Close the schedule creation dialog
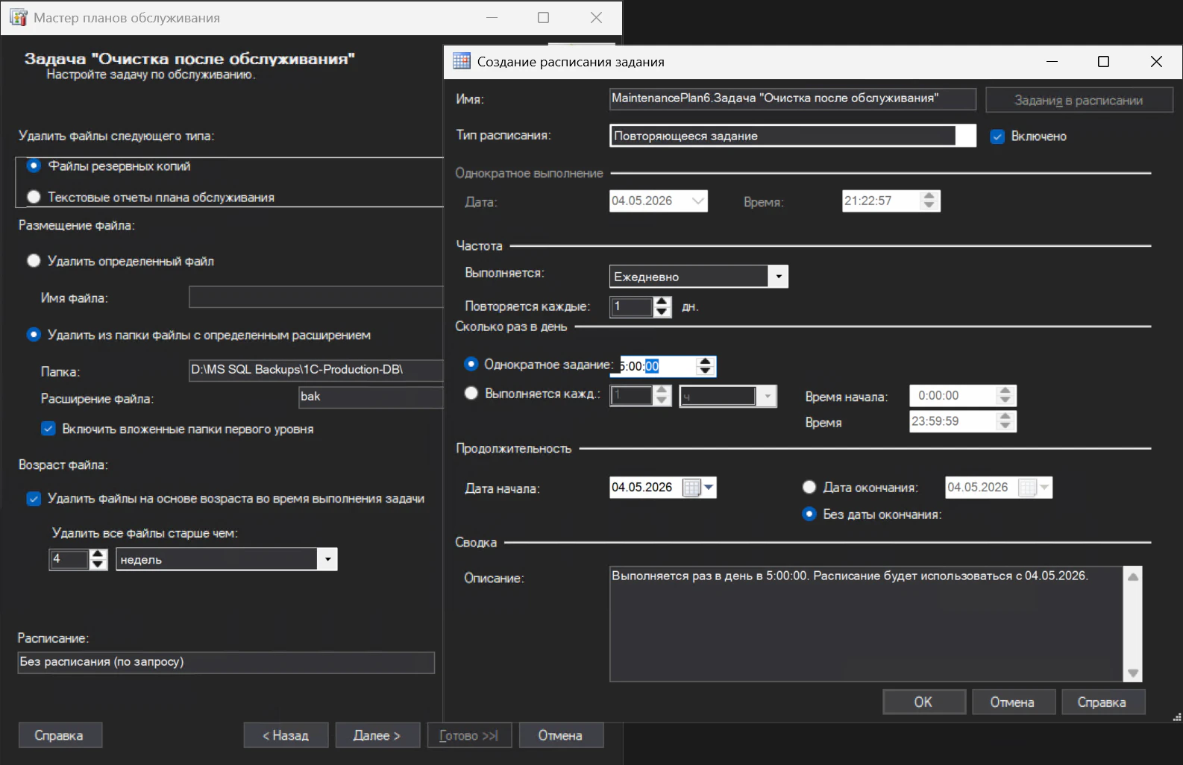Image resolution: width=1183 pixels, height=765 pixels. click(1156, 62)
